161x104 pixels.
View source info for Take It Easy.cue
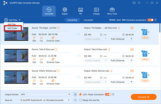[56, 49]
